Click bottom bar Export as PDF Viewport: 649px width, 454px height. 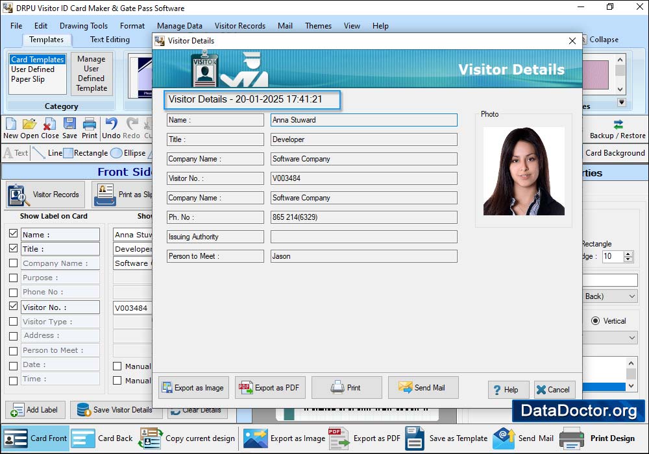(x=364, y=438)
